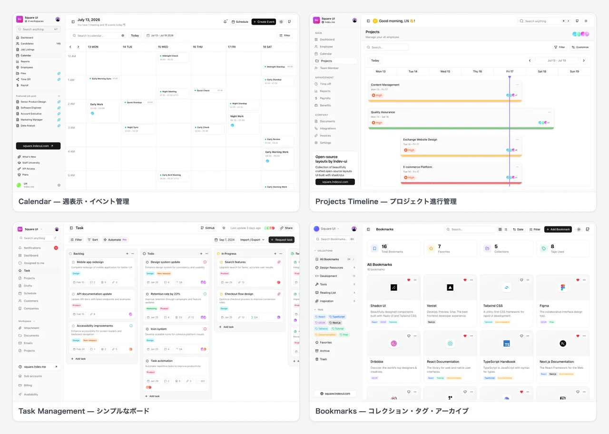The height and width of the screenshot is (434, 609).
Task: Add task via plus in Backlog column header
Action: 127,254
